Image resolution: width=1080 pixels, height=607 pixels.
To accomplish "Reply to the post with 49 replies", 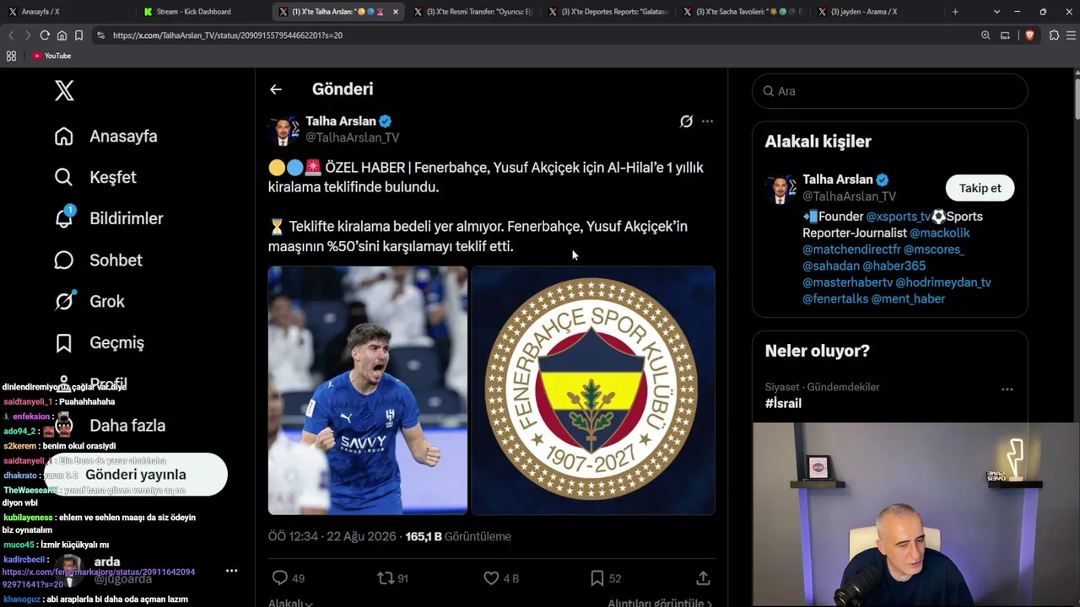I will [x=288, y=578].
